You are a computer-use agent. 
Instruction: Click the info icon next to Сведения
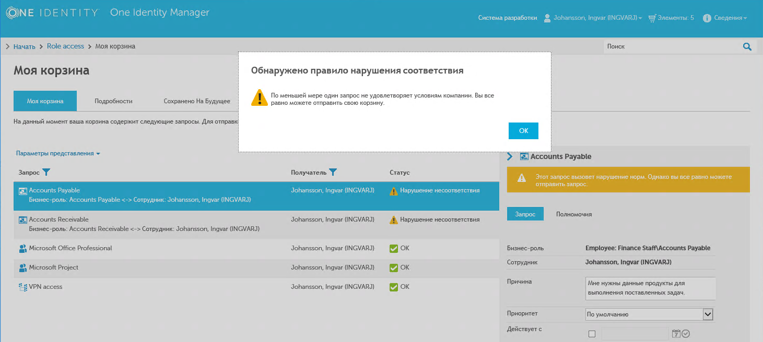pos(707,18)
